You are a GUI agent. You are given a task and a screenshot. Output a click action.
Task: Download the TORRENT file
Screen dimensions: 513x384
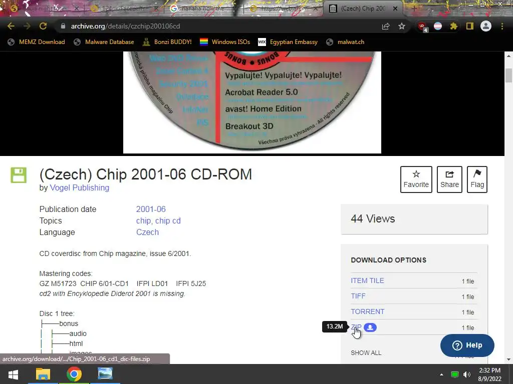pyautogui.click(x=367, y=311)
